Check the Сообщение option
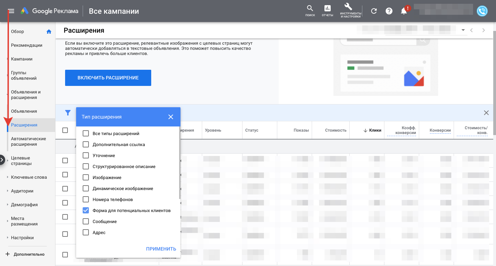Image resolution: width=496 pixels, height=266 pixels. pos(86,221)
